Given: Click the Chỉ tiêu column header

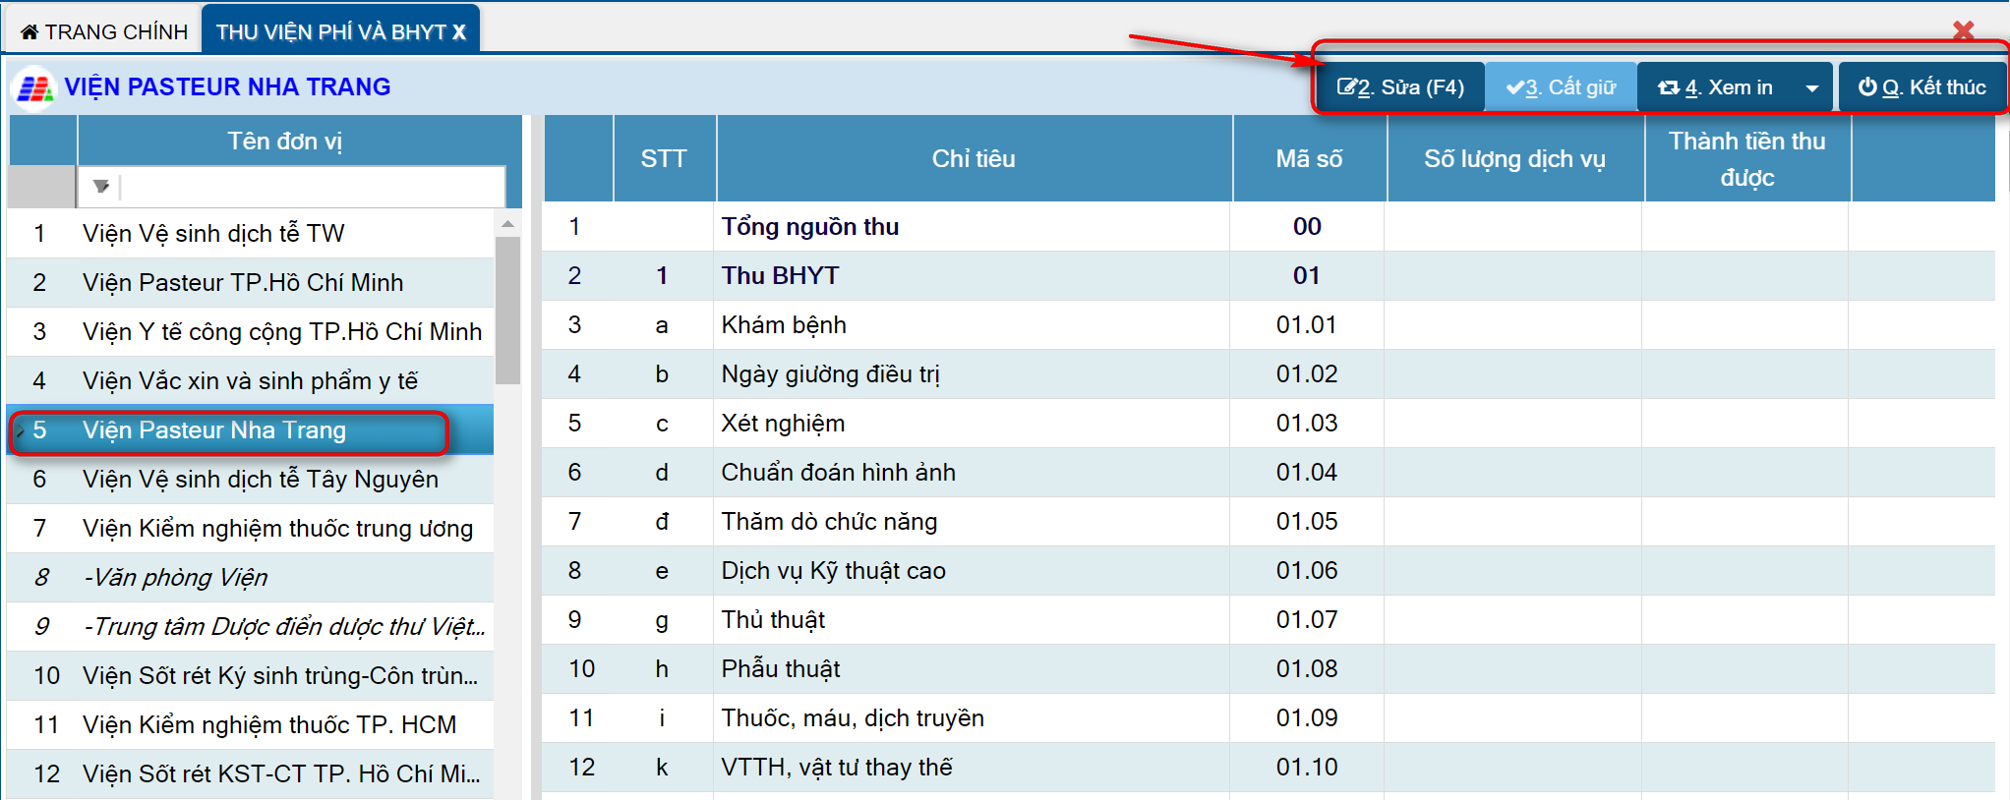Looking at the screenshot, I should [x=973, y=159].
